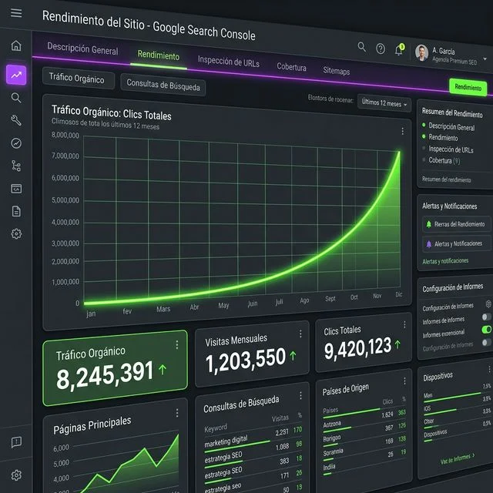This screenshot has height=493, width=493.
Task: Click purple bell icon in Alertas y Notificaciones
Action: coord(429,244)
